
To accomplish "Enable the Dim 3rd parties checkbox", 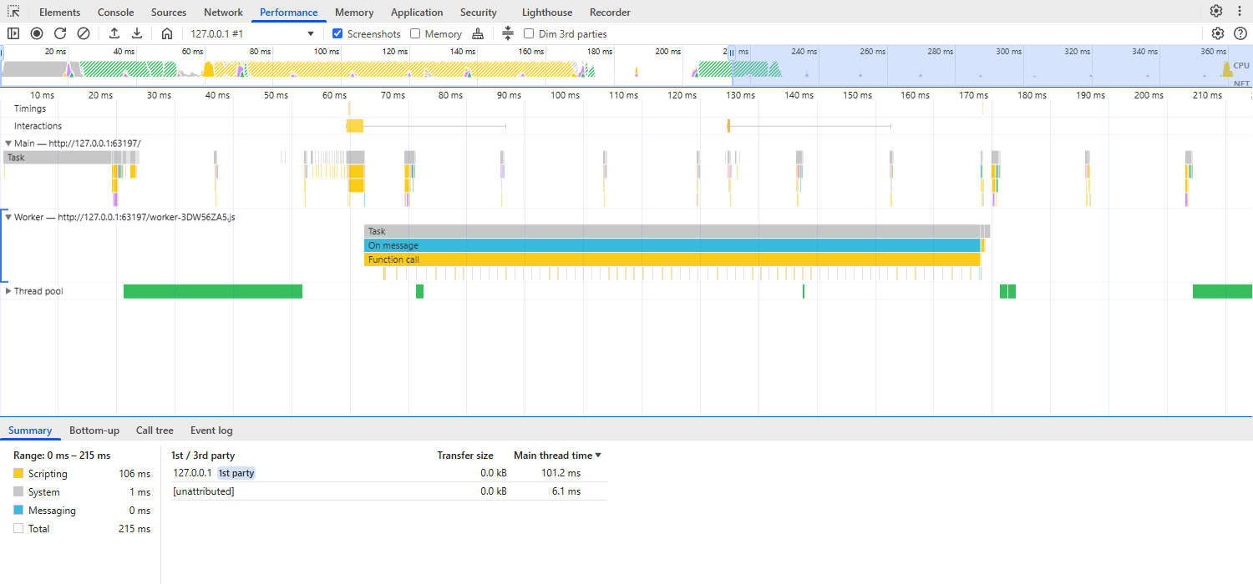I will [x=529, y=33].
